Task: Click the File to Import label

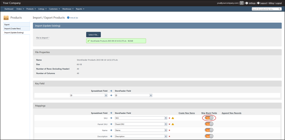Action: [x=43, y=38]
